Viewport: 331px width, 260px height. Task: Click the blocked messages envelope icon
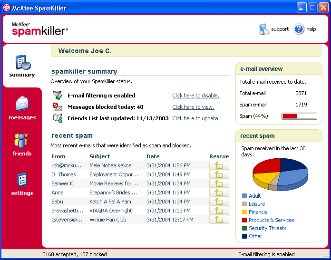click(x=58, y=107)
